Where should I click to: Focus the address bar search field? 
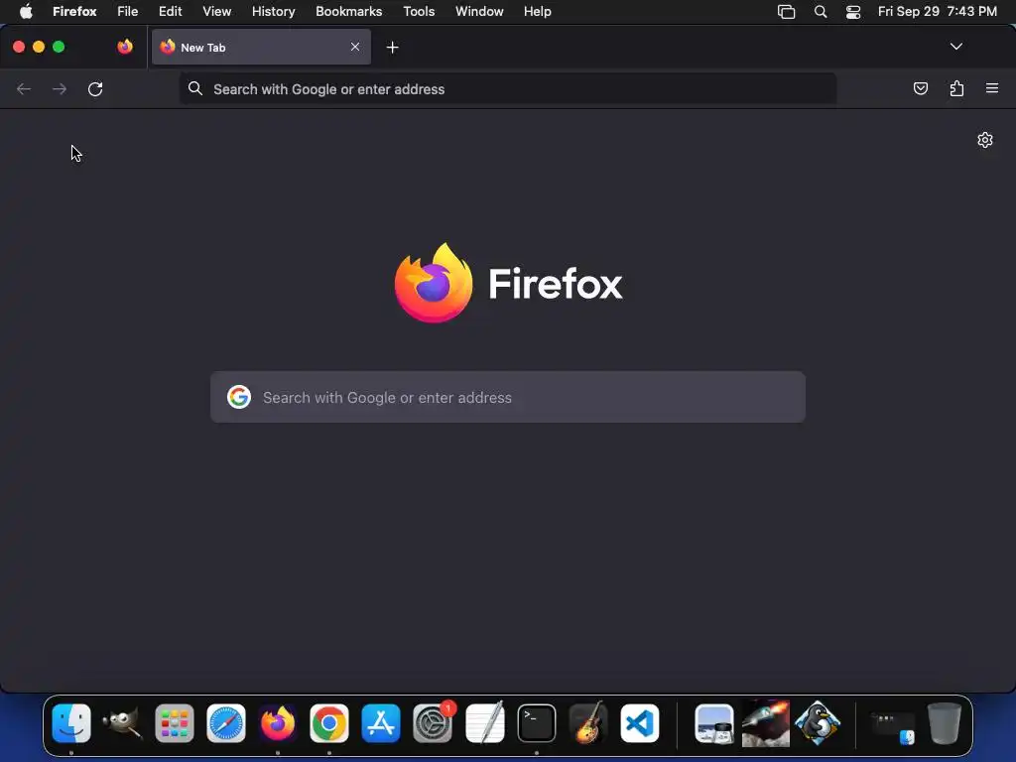coord(508,88)
